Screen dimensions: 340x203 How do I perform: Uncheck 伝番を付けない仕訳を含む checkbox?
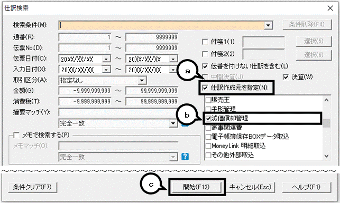[x=205, y=66]
